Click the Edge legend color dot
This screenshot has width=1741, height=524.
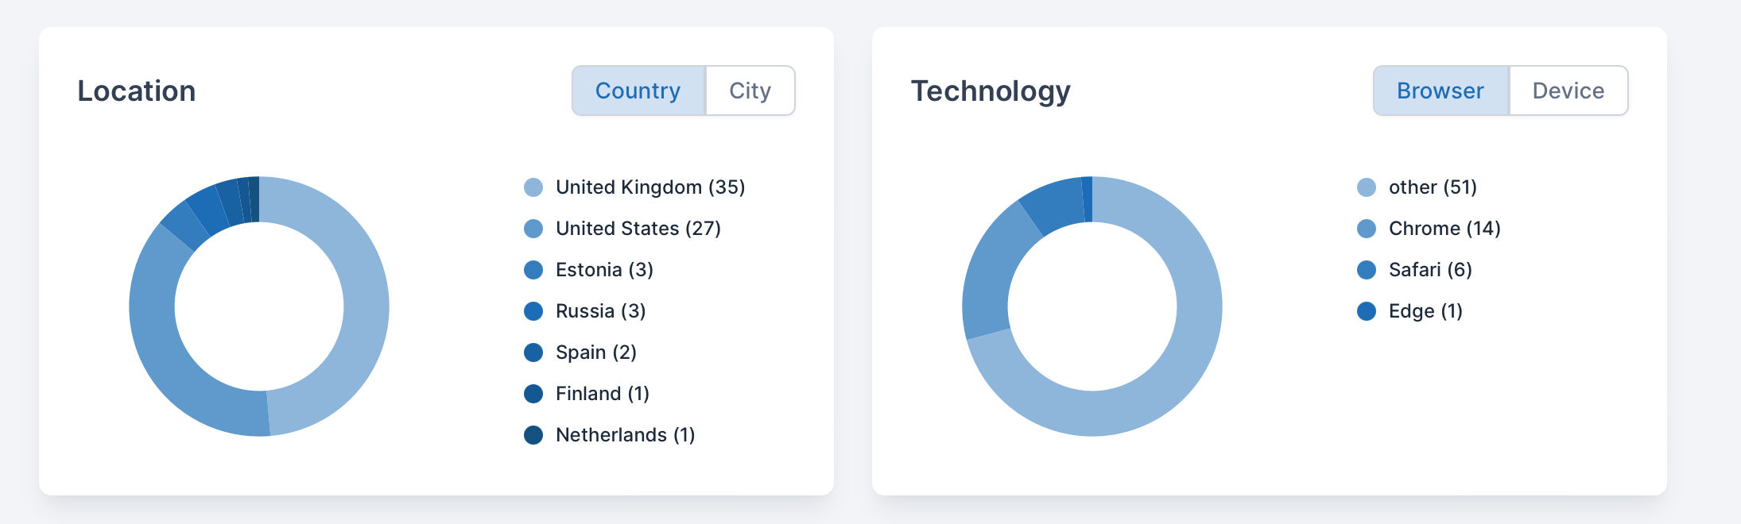pyautogui.click(x=1367, y=311)
